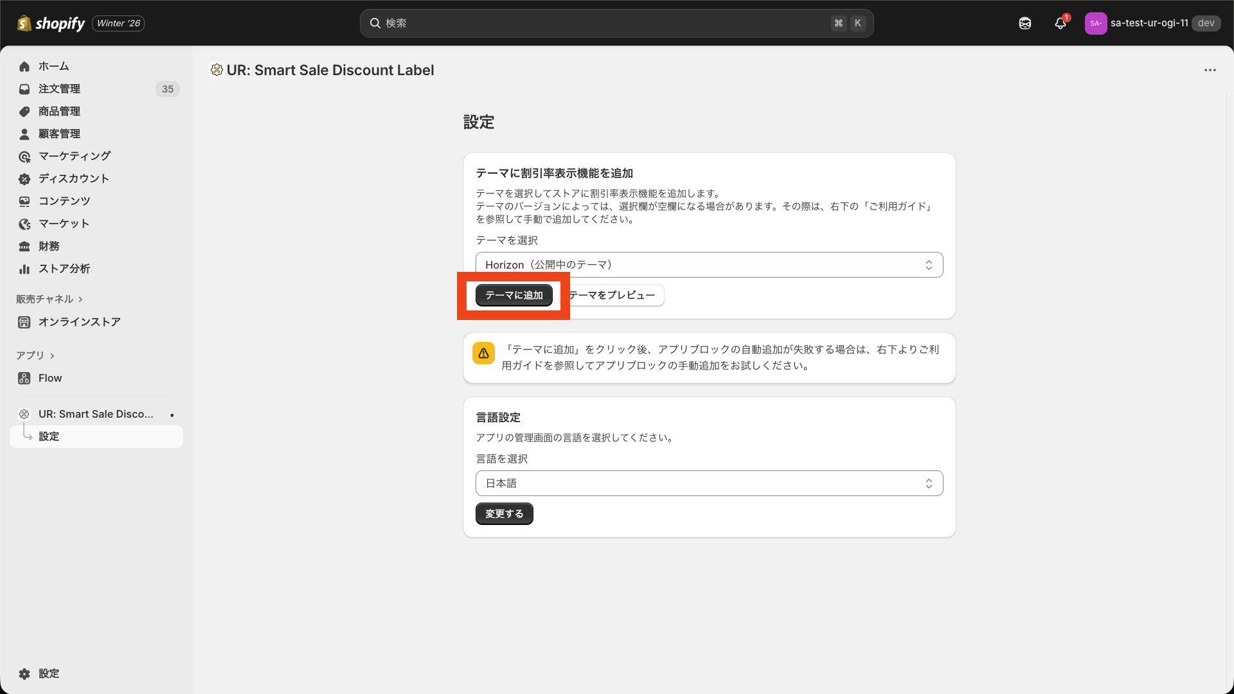
Task: Click the ディスカウント (Discounts) icon
Action: (x=24, y=179)
